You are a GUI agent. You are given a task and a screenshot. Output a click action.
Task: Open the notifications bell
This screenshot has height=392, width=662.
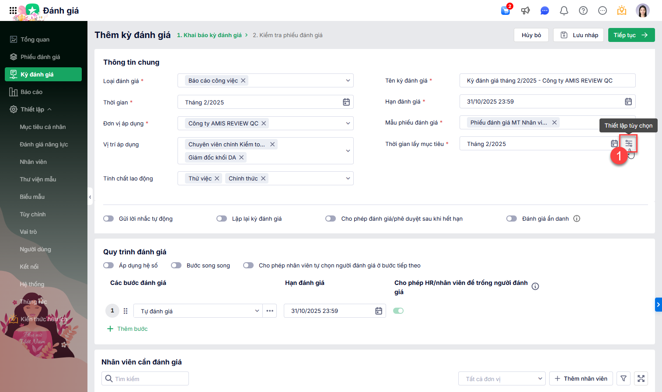(564, 10)
